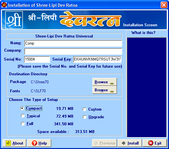Start installation with the Install button

tap(130, 143)
